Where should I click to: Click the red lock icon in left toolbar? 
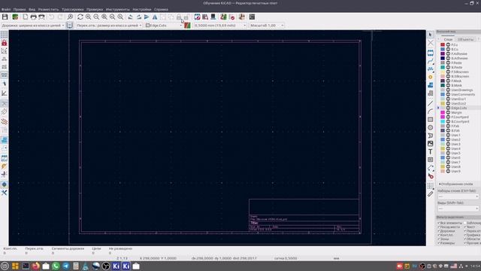pyautogui.click(x=5, y=43)
